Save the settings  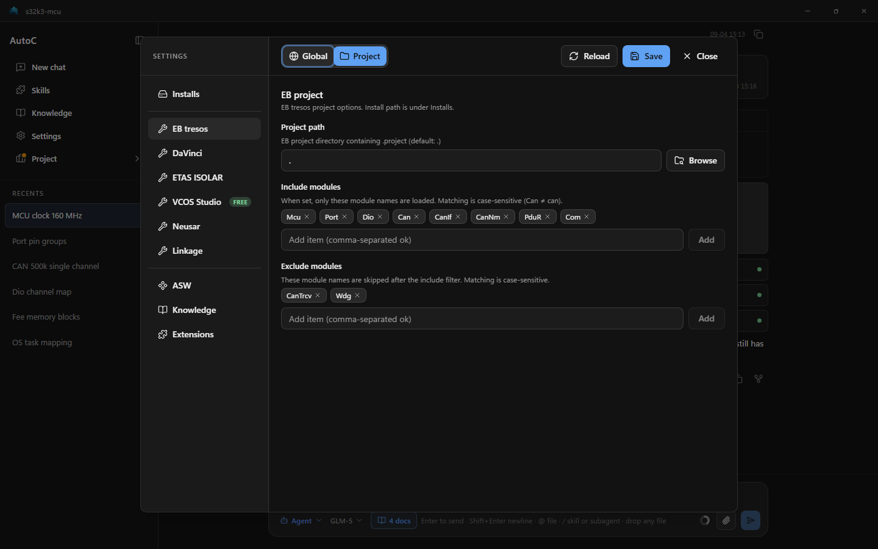[x=646, y=56]
